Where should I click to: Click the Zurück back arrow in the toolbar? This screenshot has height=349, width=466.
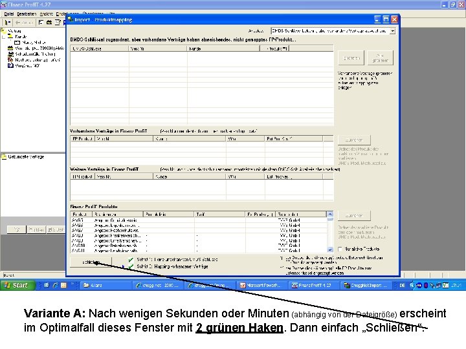(24, 23)
